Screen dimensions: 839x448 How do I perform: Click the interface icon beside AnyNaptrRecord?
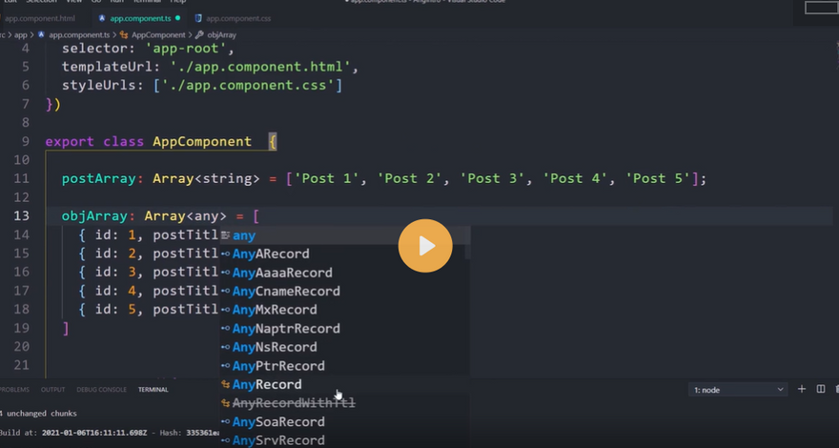point(226,329)
